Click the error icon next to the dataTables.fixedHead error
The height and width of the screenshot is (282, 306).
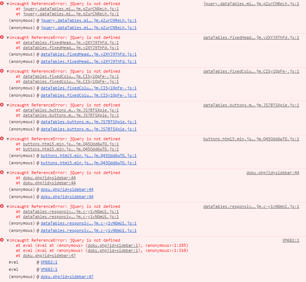click(2, 37)
